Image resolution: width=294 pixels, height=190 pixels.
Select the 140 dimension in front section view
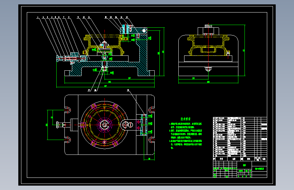coord(130,78)
